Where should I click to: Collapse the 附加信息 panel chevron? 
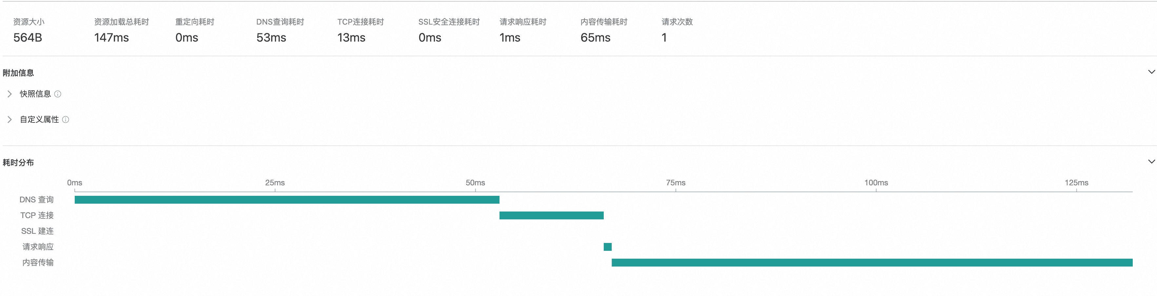pyautogui.click(x=1151, y=72)
